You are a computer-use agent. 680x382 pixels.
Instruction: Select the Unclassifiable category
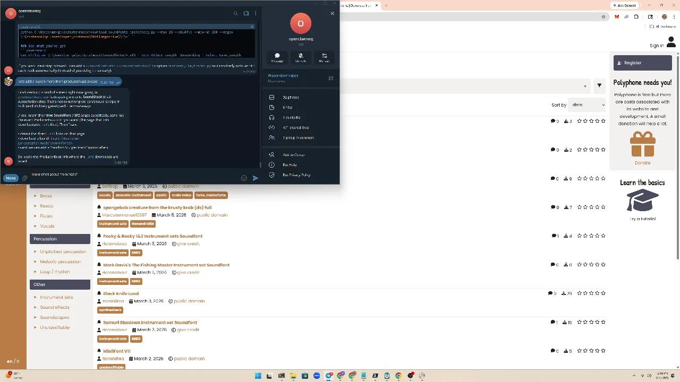[55, 327]
